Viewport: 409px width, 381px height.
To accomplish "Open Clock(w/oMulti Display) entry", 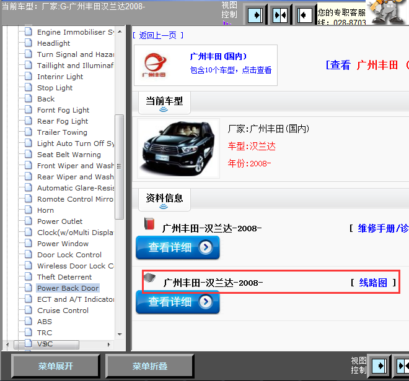I will pyautogui.click(x=76, y=233).
